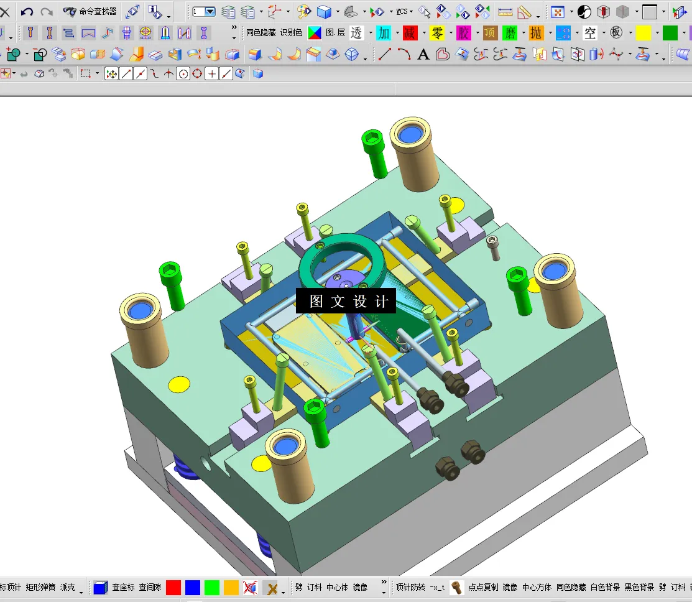This screenshot has width=692, height=602.
Task: Toggle the see-through red cylinder cube icon
Action: tap(603, 12)
